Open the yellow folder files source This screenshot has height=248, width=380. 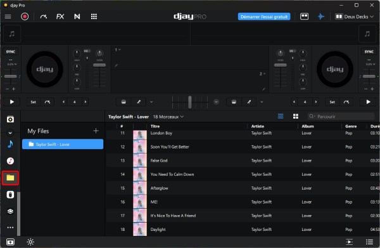click(10, 178)
